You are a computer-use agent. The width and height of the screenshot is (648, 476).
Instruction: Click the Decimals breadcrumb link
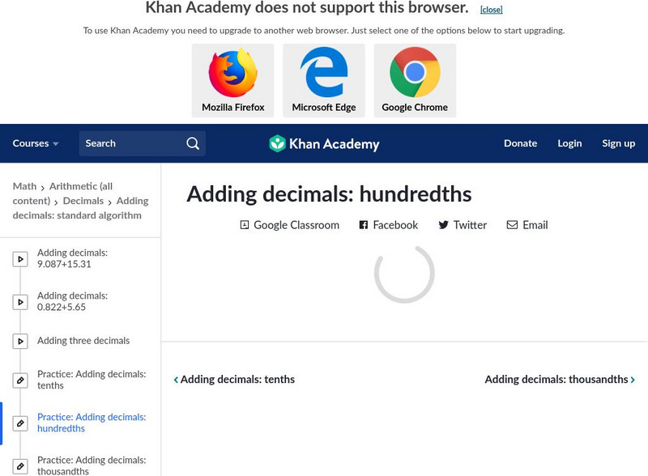[83, 201]
